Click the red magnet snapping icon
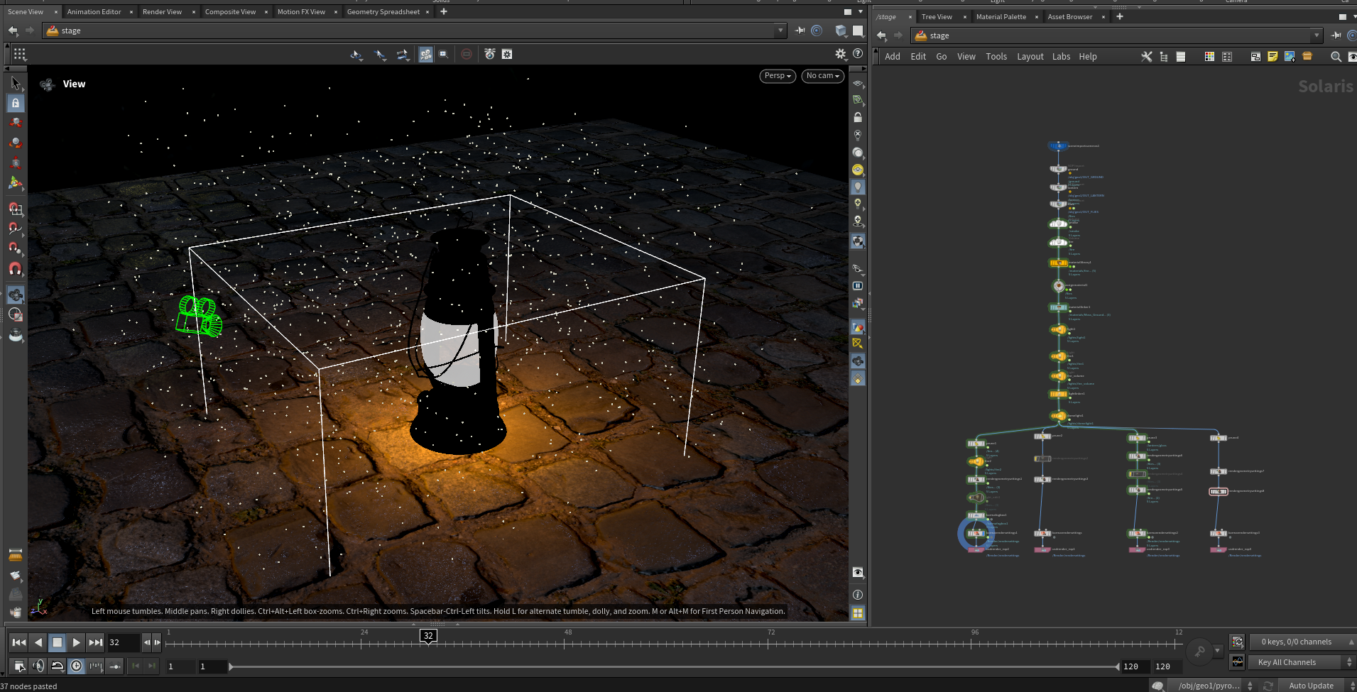This screenshot has height=692, width=1357. coord(15,269)
